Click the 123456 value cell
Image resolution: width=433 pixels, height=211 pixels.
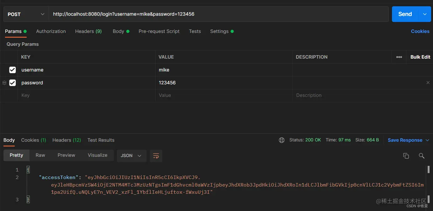coord(224,83)
